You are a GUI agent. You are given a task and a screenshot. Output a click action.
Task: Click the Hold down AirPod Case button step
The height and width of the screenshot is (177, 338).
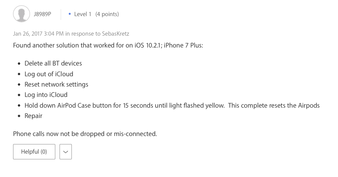pyautogui.click(x=124, y=105)
